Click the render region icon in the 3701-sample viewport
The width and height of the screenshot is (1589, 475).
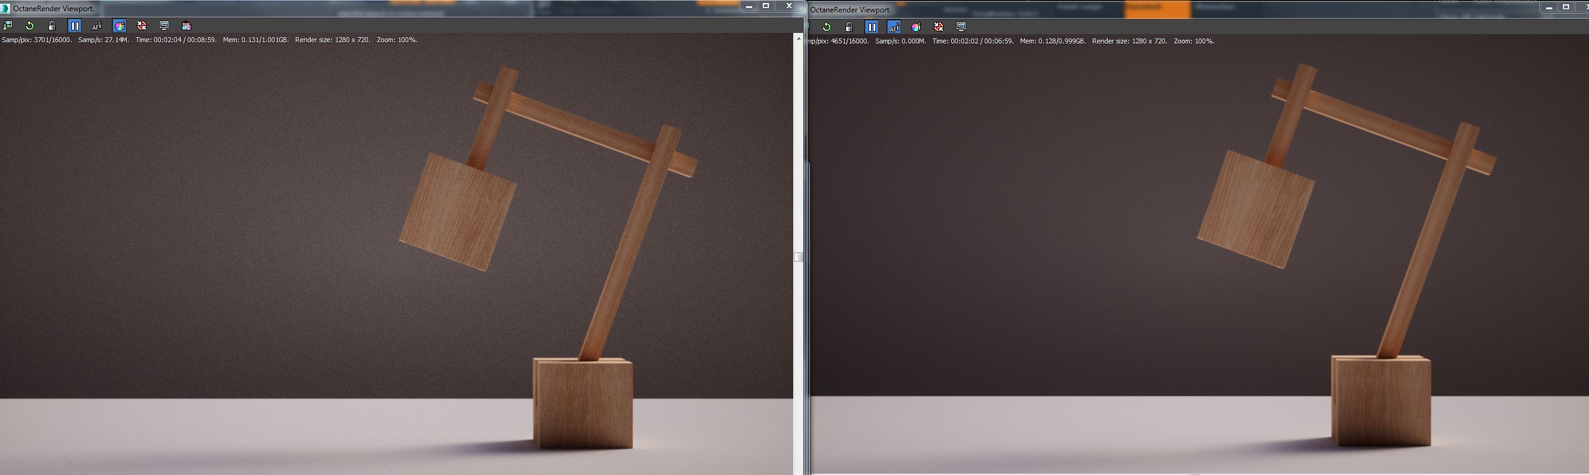coord(187,25)
